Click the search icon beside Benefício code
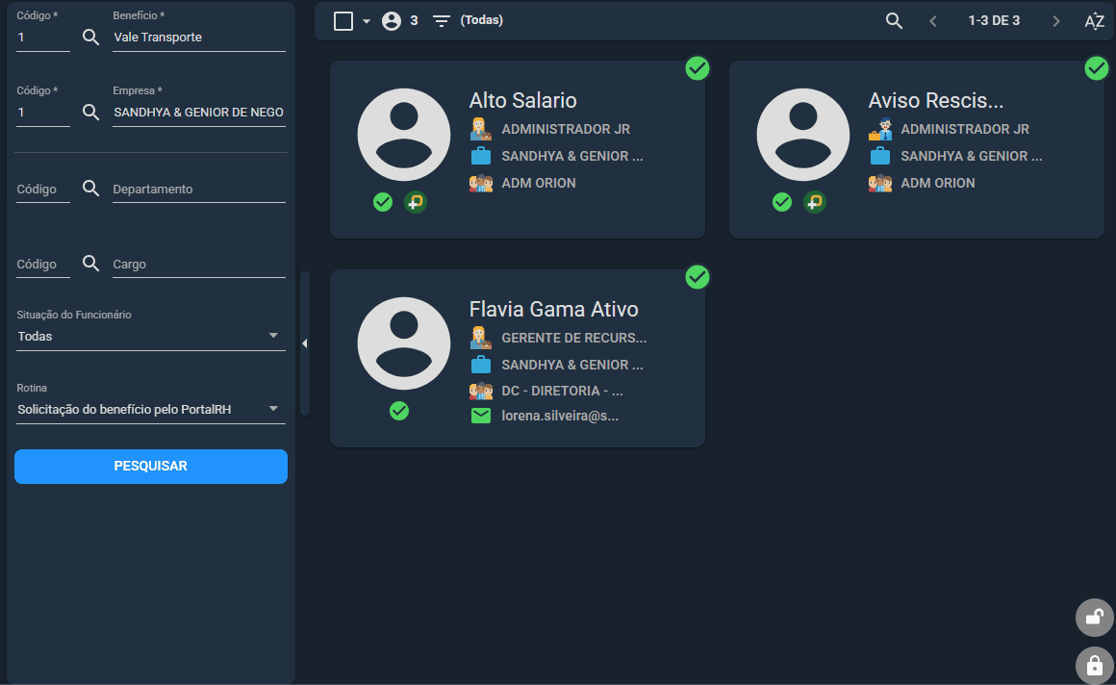Viewport: 1116px width, 685px height. click(x=90, y=37)
